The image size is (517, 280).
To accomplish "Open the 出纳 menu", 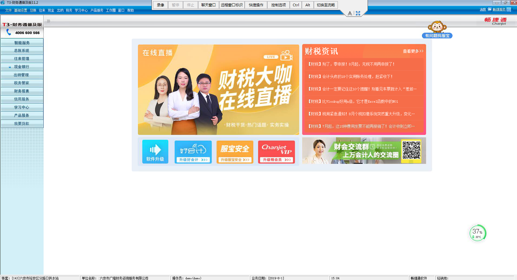I will pyautogui.click(x=60, y=10).
